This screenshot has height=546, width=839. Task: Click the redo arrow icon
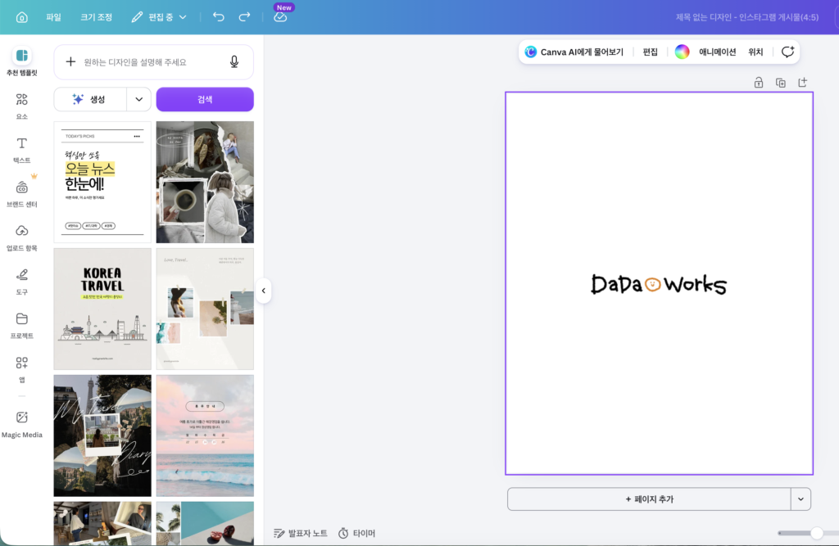coord(244,16)
